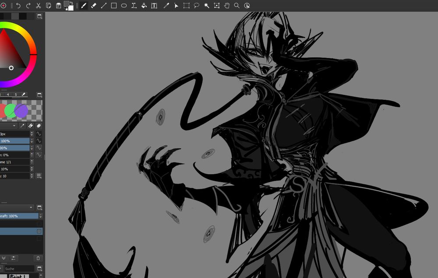The height and width of the screenshot is (278, 438).
Task: Click the paste clipboard icon
Action: (x=58, y=6)
